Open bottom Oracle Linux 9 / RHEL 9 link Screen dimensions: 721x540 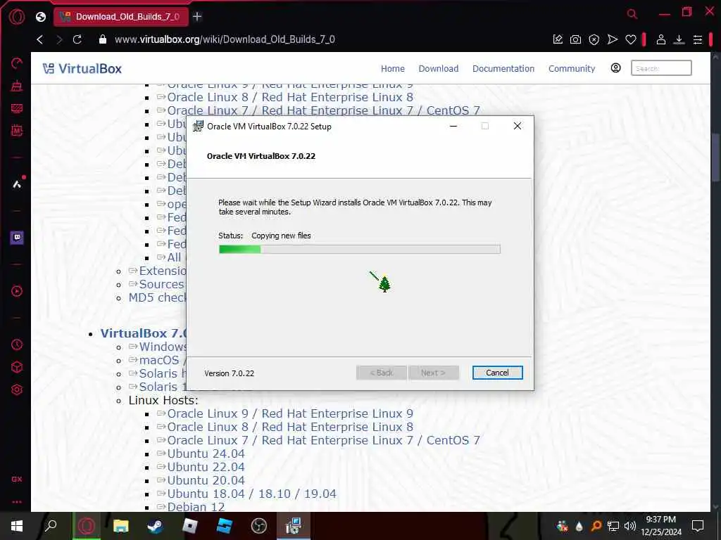[290, 413]
